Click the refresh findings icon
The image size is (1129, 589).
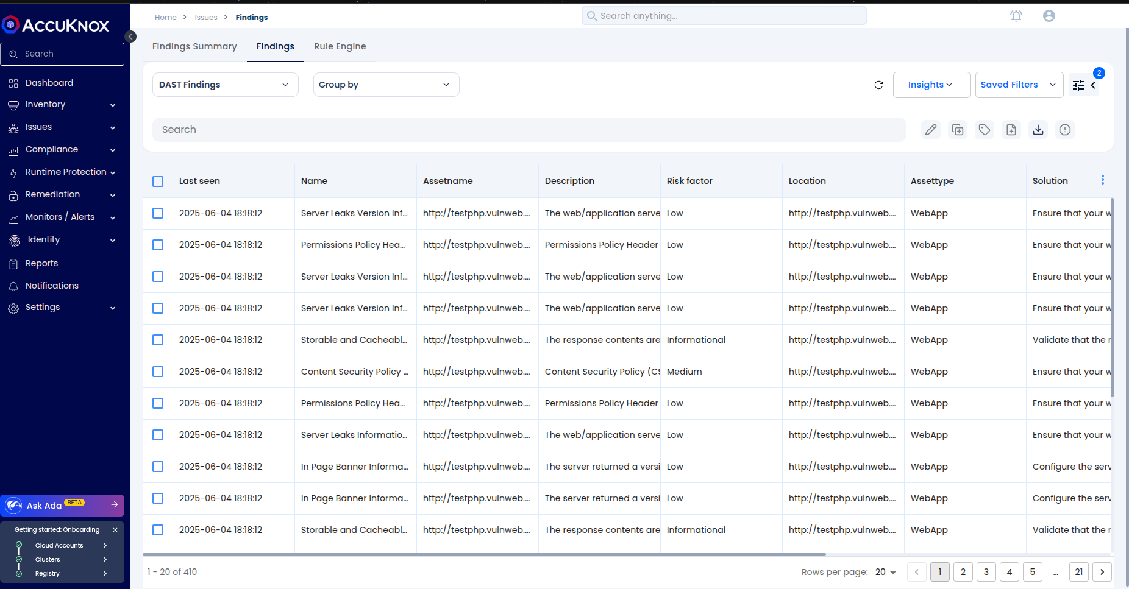878,85
